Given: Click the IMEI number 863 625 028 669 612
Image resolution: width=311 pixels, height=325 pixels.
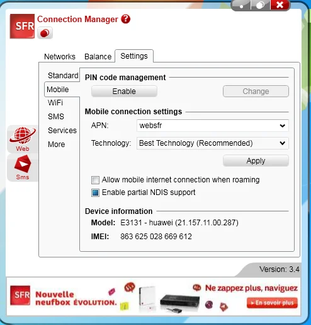Looking at the screenshot, I should coord(156,237).
